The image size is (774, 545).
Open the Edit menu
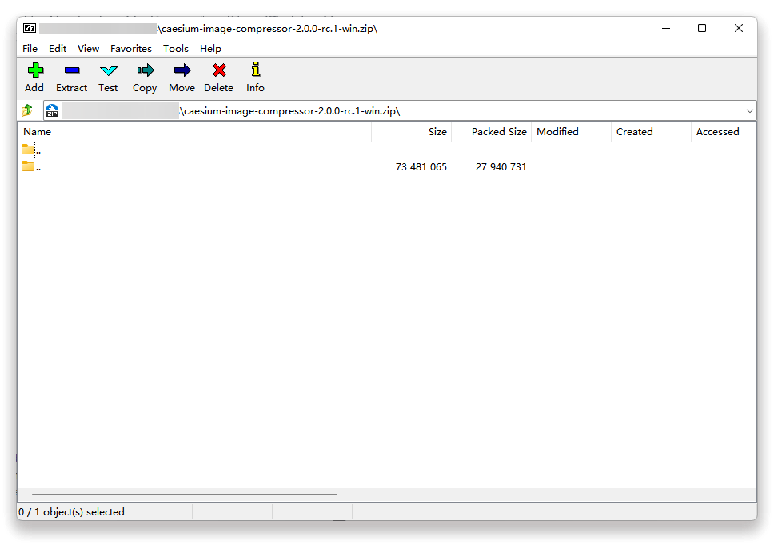pos(57,48)
